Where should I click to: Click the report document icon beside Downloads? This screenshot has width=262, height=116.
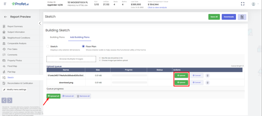coord(242,17)
